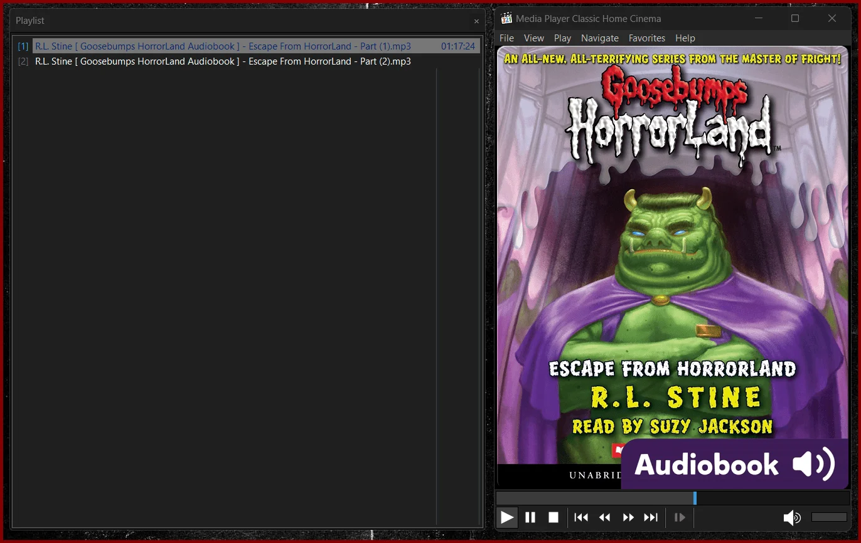The height and width of the screenshot is (543, 861).
Task: Close the Playlist panel
Action: (476, 21)
